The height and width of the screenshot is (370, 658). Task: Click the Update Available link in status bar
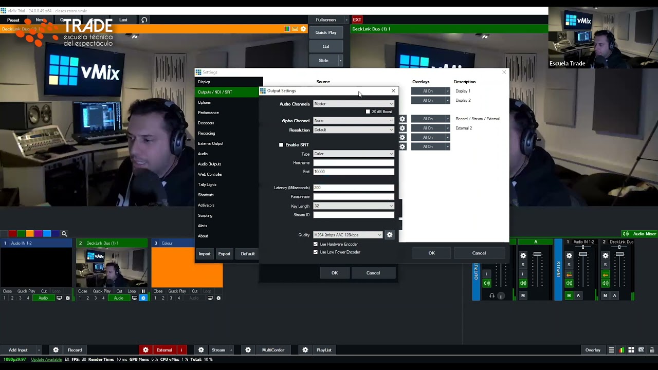pos(46,359)
